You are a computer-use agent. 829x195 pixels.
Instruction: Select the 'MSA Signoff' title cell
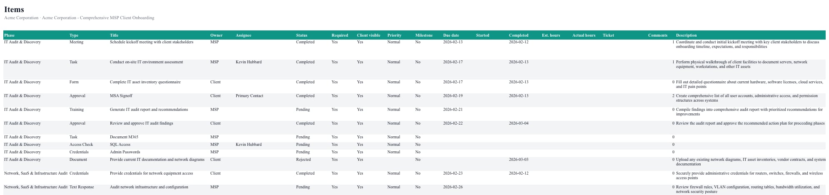click(x=121, y=96)
